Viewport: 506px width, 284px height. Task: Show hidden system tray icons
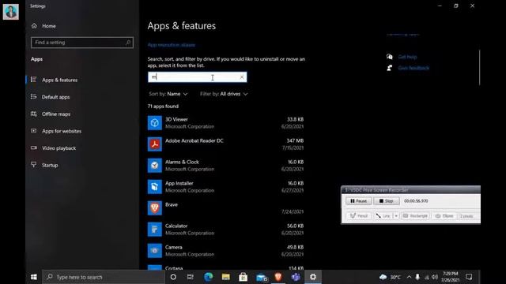409,277
